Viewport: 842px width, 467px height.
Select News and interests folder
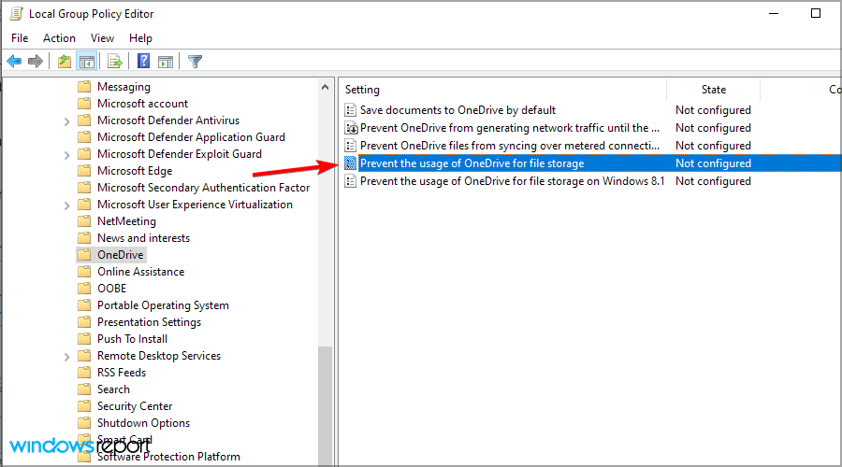pyautogui.click(x=143, y=238)
